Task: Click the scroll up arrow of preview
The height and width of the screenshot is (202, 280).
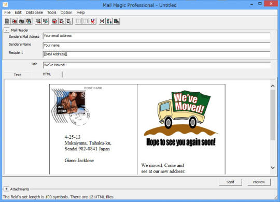Action: pyautogui.click(x=273, y=86)
